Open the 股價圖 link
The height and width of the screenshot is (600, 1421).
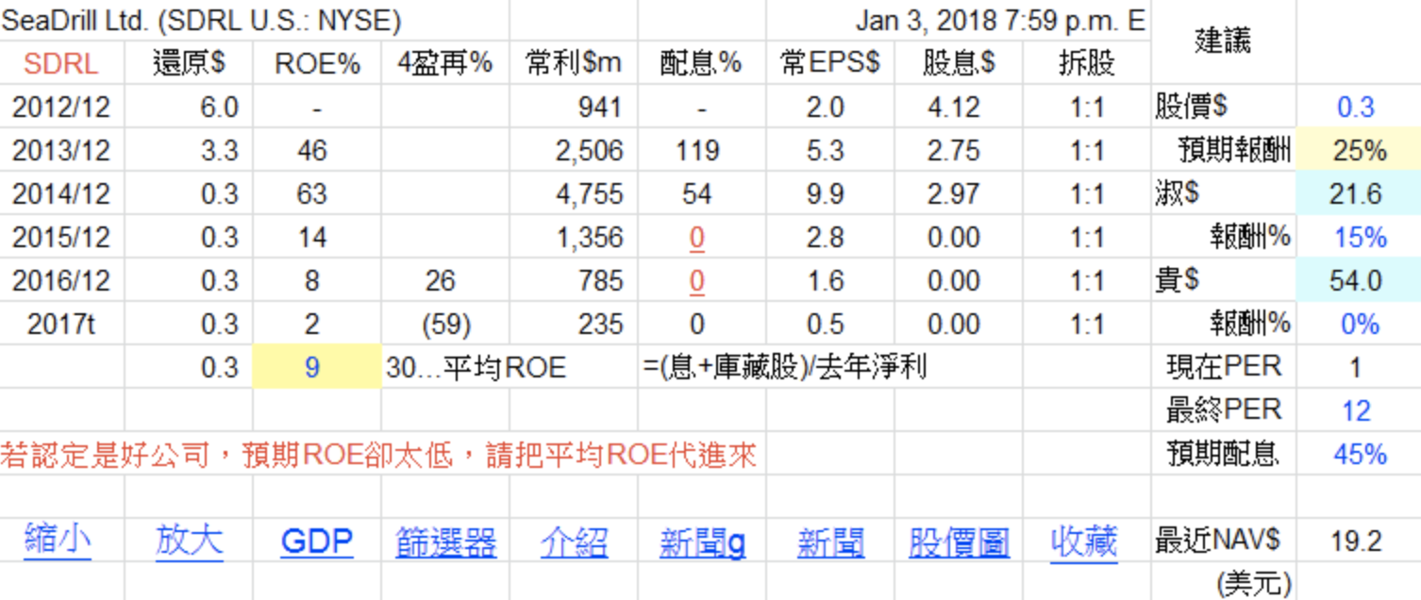(x=959, y=542)
